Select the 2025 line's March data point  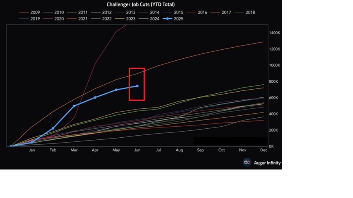74,106
